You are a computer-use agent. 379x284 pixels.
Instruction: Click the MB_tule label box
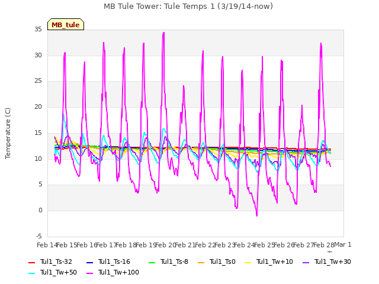[66, 24]
